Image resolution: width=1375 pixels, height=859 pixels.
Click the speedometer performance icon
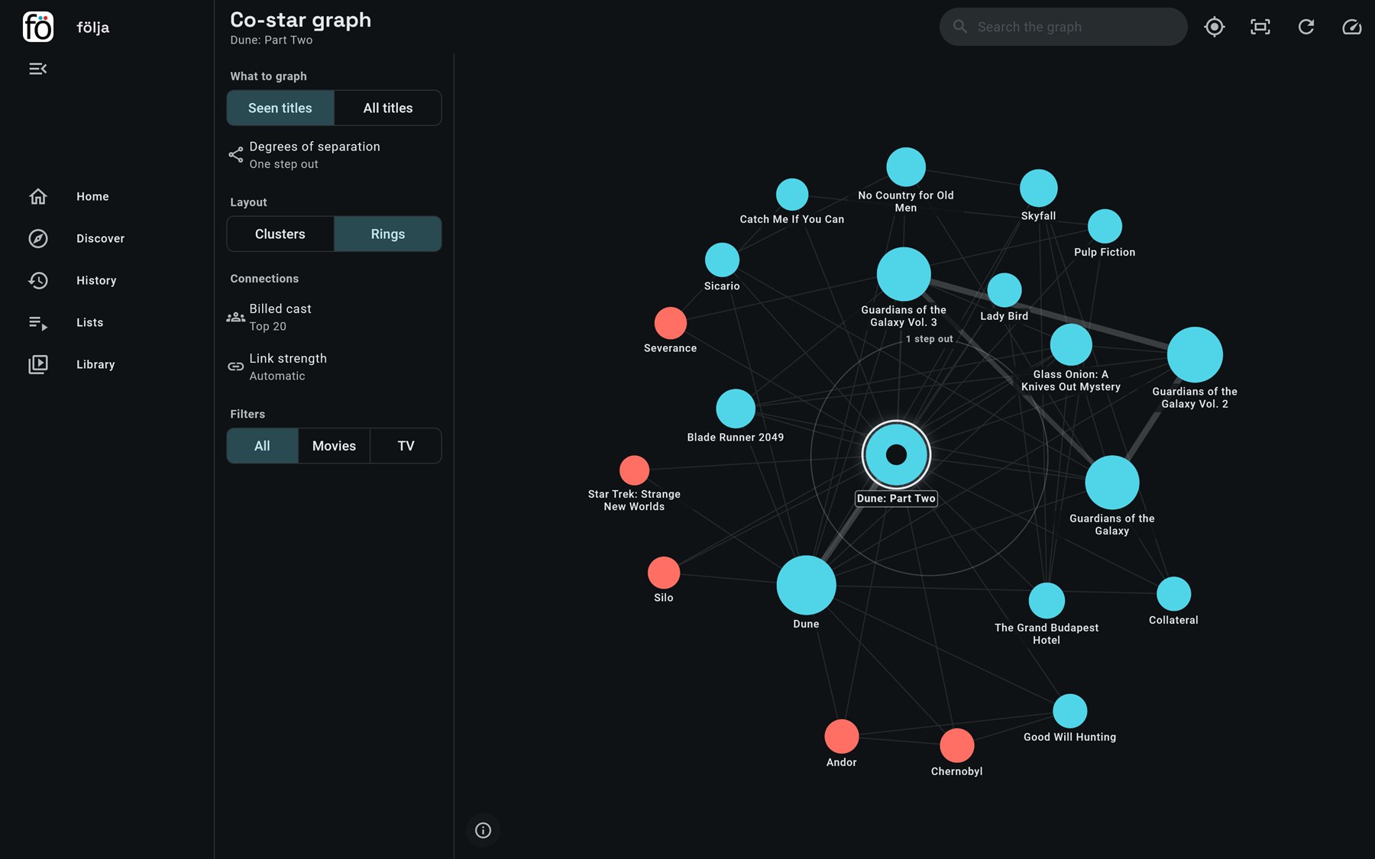pos(1352,27)
